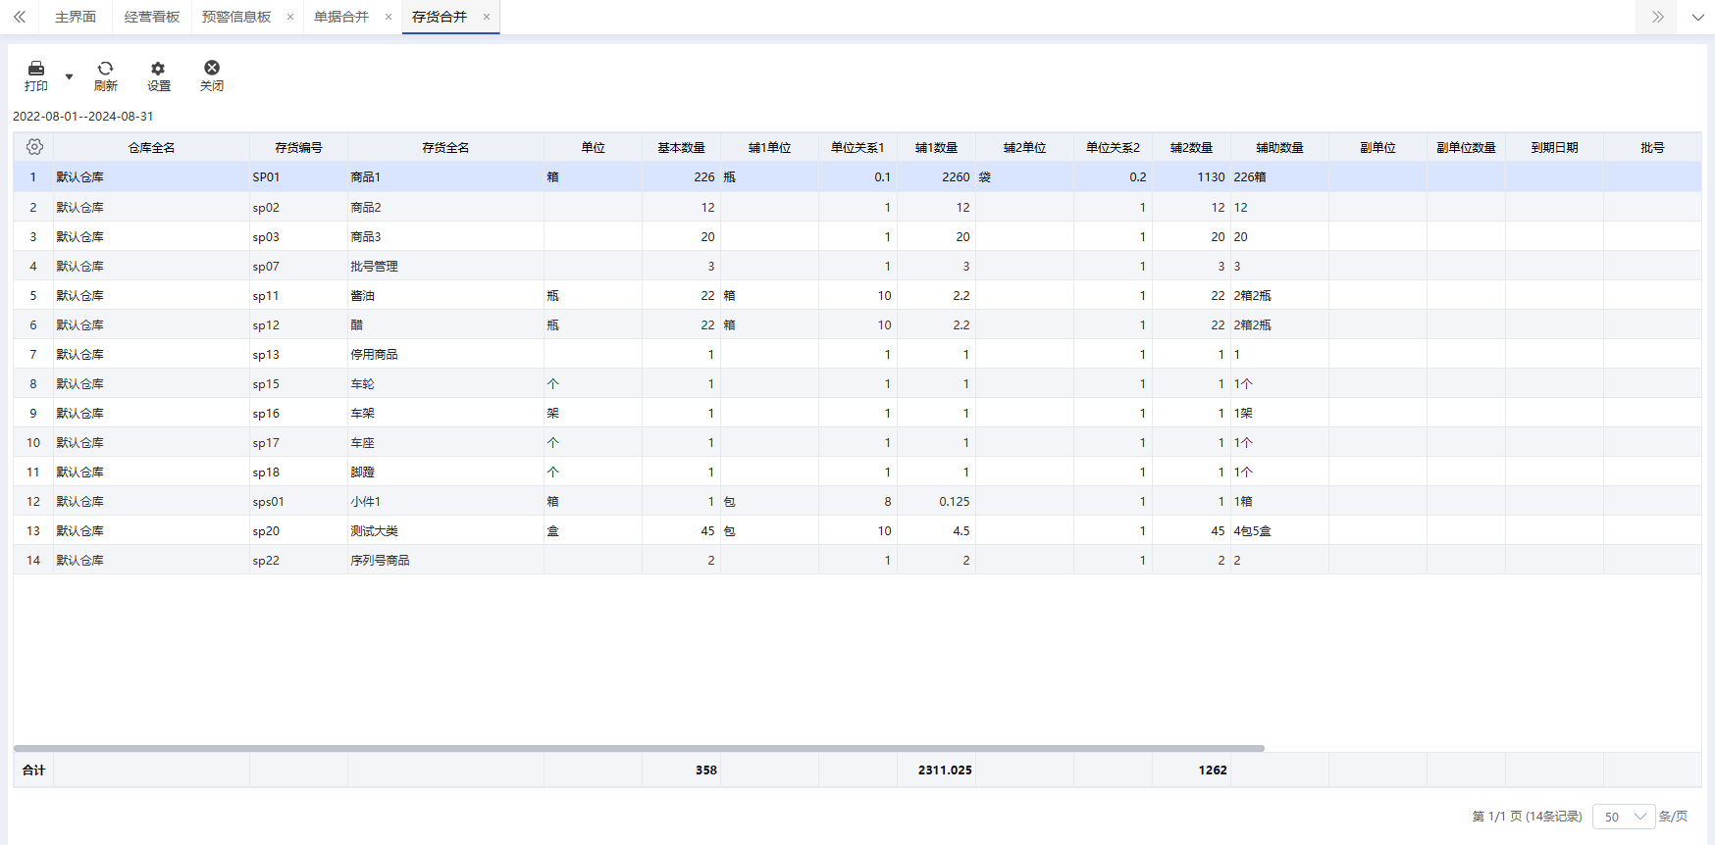Click the 0.125 quantity cell
Image resolution: width=1715 pixels, height=845 pixels.
click(936, 501)
